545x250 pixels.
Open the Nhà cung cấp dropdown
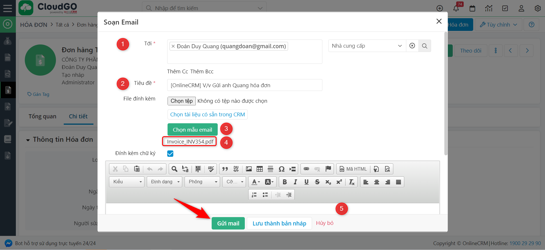(x=367, y=46)
